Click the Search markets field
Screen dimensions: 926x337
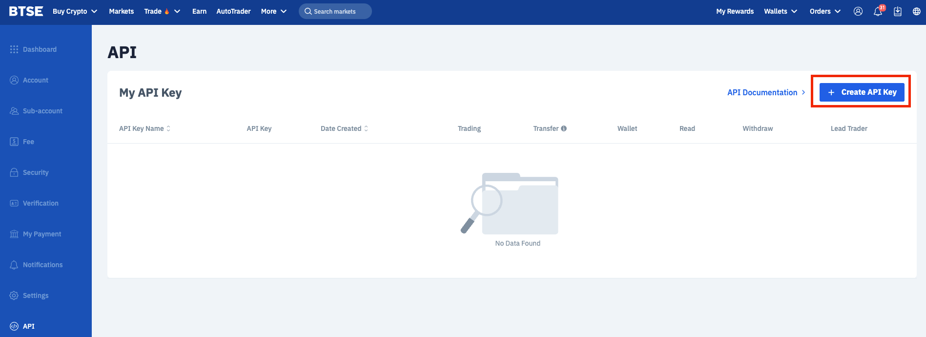tap(335, 11)
